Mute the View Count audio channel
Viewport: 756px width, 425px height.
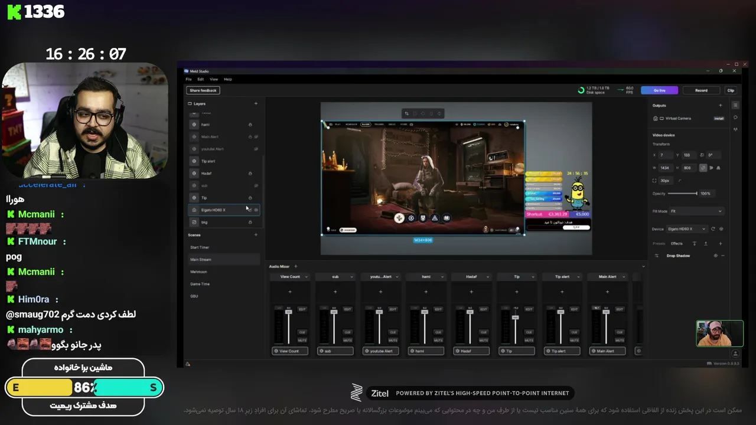[302, 340]
